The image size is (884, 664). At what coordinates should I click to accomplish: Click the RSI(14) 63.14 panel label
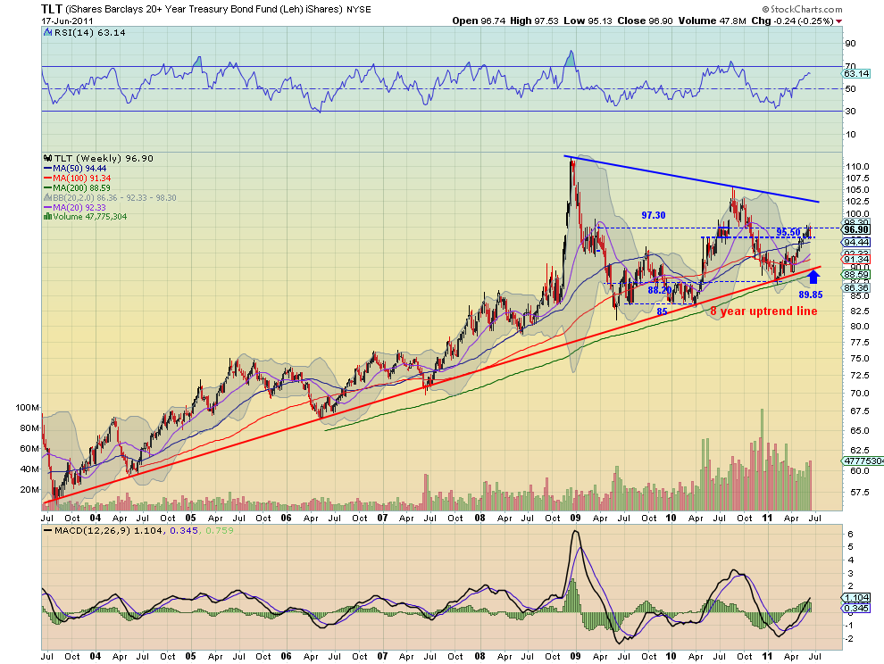89,33
